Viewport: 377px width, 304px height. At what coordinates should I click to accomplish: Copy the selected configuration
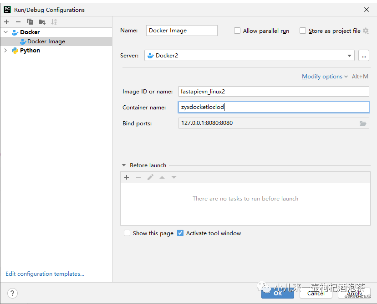pyautogui.click(x=30, y=22)
